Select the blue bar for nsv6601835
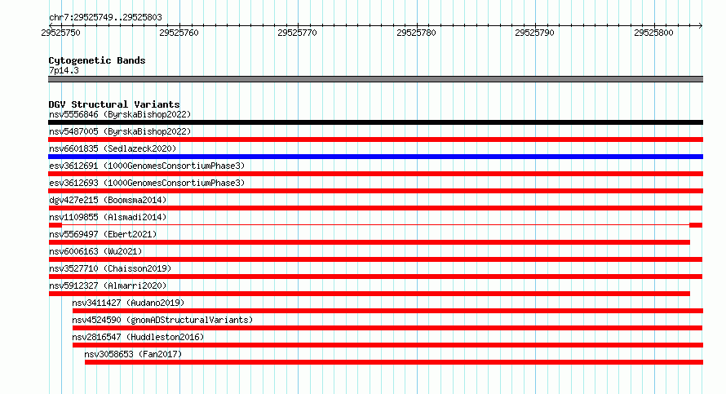This screenshot has width=726, height=394. pyautogui.click(x=375, y=157)
